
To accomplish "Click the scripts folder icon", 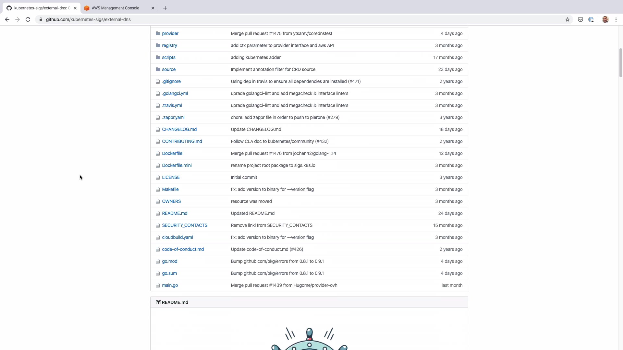I will point(158,57).
